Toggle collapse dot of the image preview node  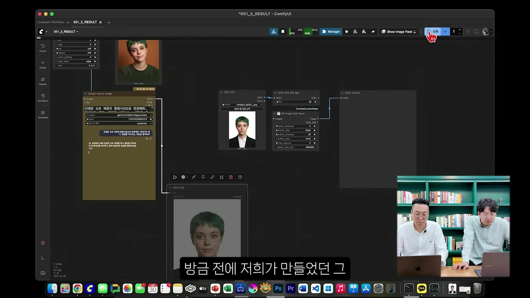point(342,93)
